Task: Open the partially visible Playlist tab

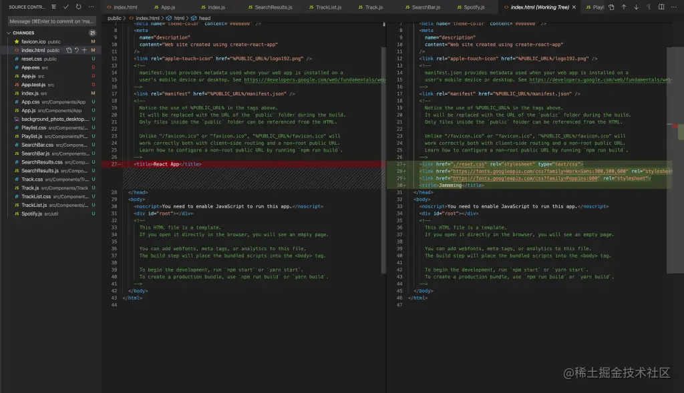Action: (x=594, y=7)
